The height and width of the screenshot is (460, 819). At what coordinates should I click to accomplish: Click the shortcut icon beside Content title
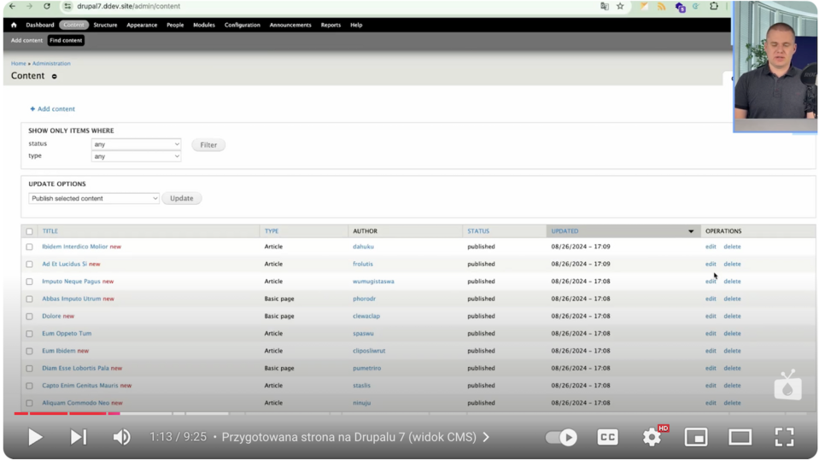coord(55,76)
